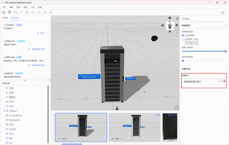The image size is (229, 145).
Task: Click the move cross icon in step 1
Action: tap(38, 33)
